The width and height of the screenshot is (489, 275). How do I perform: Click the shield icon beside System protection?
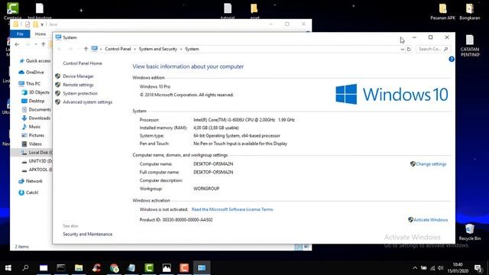pos(58,93)
